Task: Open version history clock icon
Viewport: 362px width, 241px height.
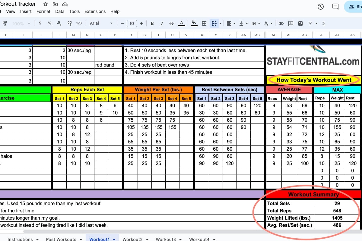Action: tap(321, 7)
